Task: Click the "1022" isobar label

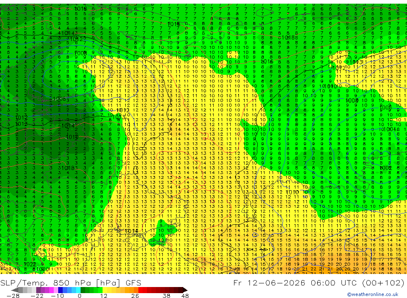Action: pyautogui.click(x=30, y=264)
